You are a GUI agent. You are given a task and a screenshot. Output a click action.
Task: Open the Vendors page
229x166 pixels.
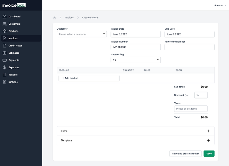(x=21, y=75)
